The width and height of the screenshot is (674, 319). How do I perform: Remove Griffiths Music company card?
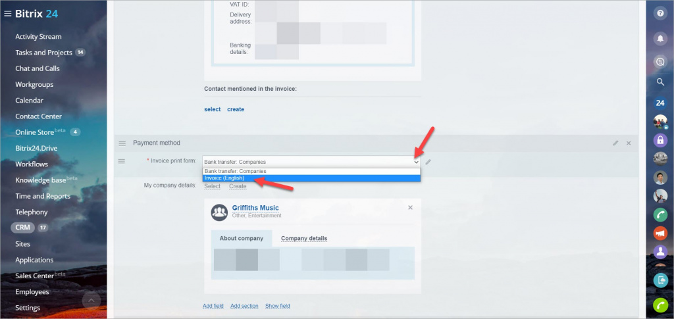click(x=410, y=207)
